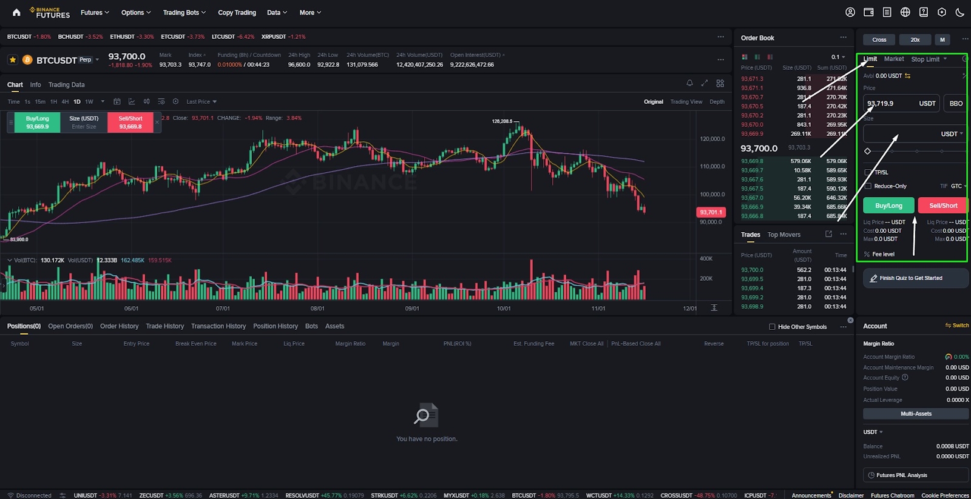Open the Copy Trading menu item
The height and width of the screenshot is (499, 971).
pos(237,12)
